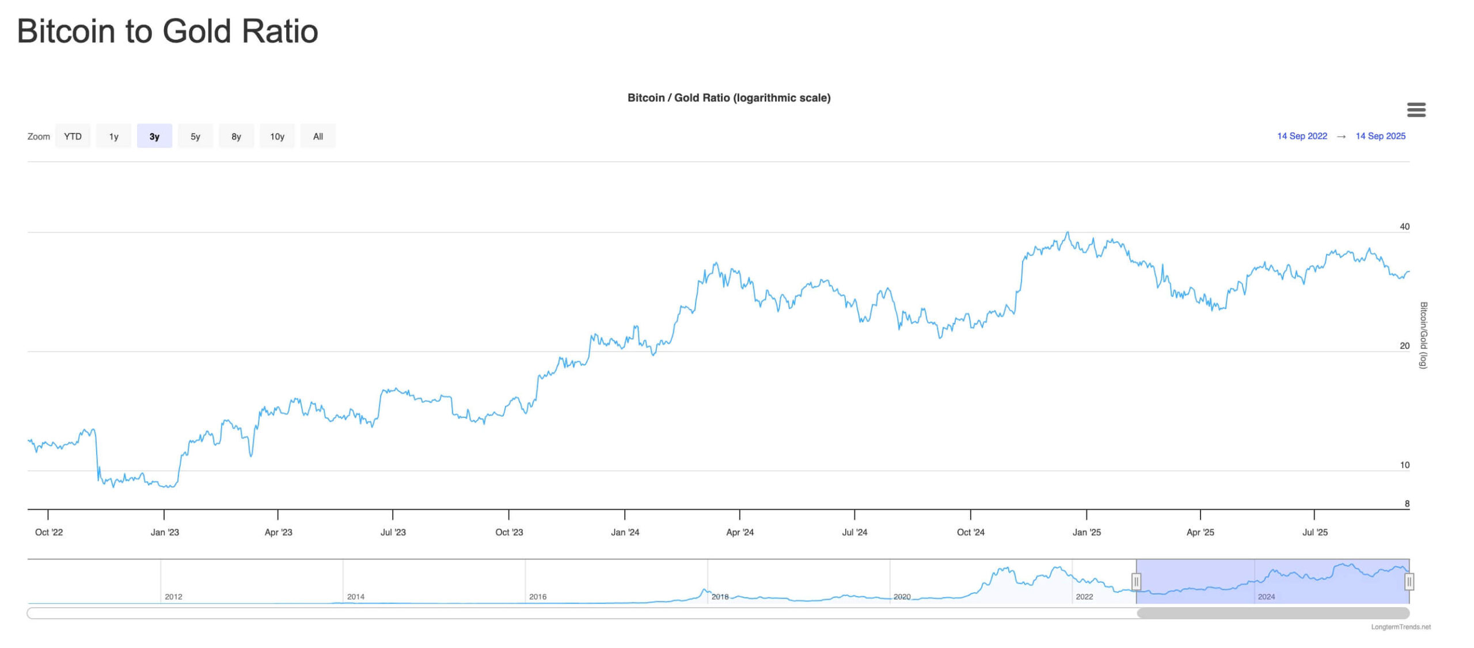Image resolution: width=1474 pixels, height=648 pixels.
Task: Click the y-axis value 20
Action: (1404, 346)
